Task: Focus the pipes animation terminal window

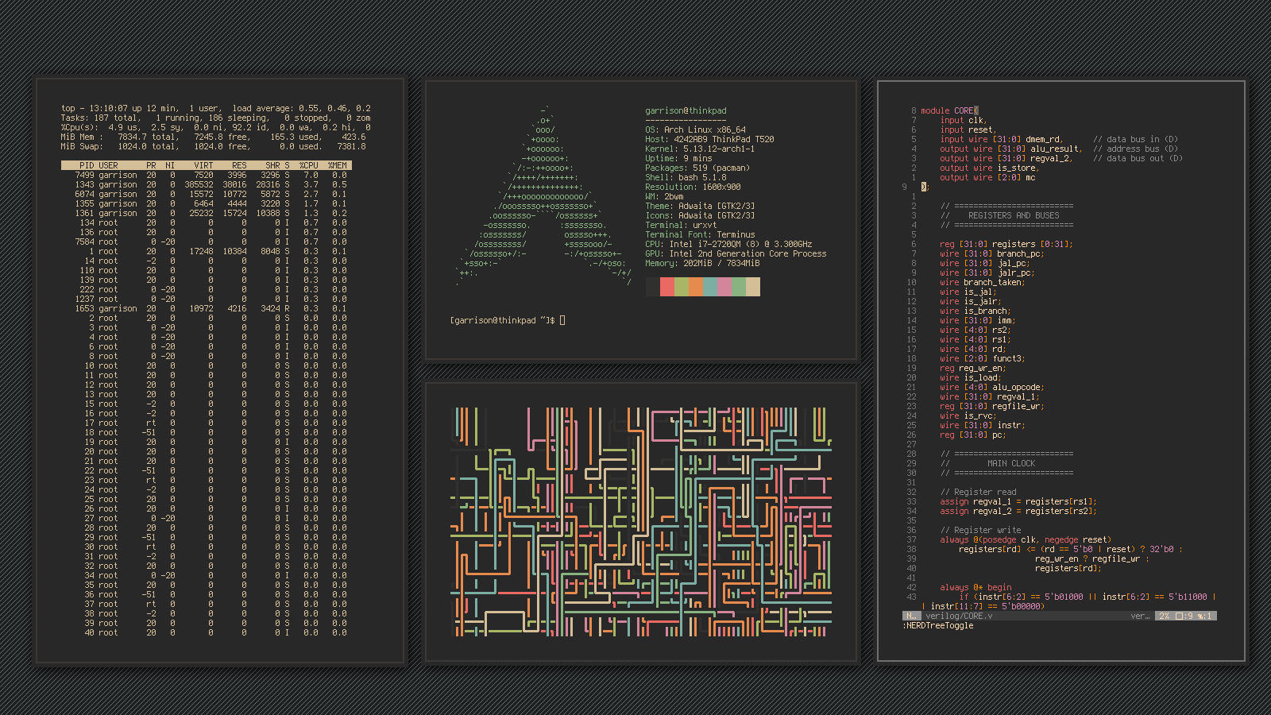Action: coord(642,522)
